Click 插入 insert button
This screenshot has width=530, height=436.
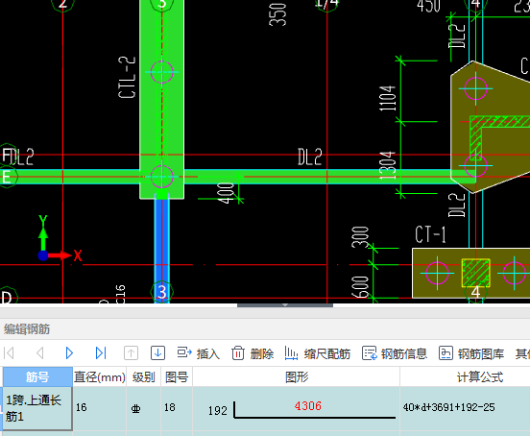click(199, 353)
